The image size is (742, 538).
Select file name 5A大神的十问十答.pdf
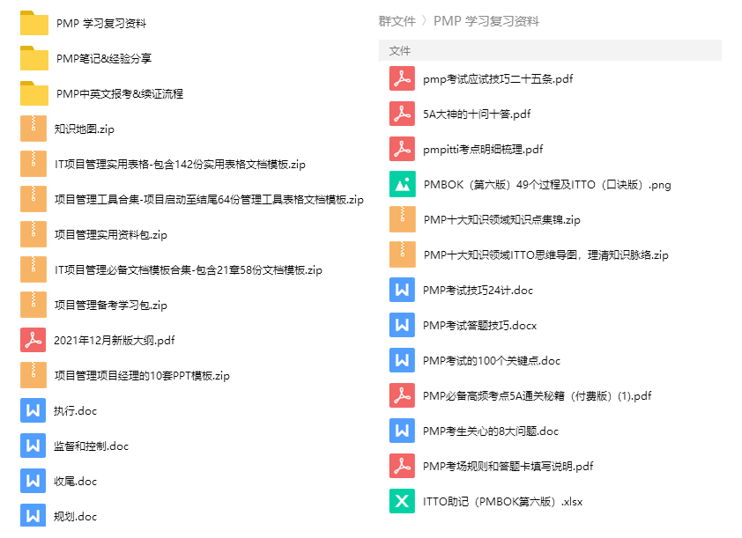[x=477, y=114]
